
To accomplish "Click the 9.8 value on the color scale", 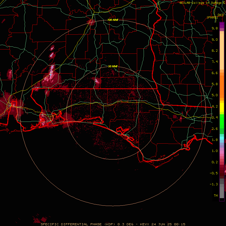I will pos(215,28).
